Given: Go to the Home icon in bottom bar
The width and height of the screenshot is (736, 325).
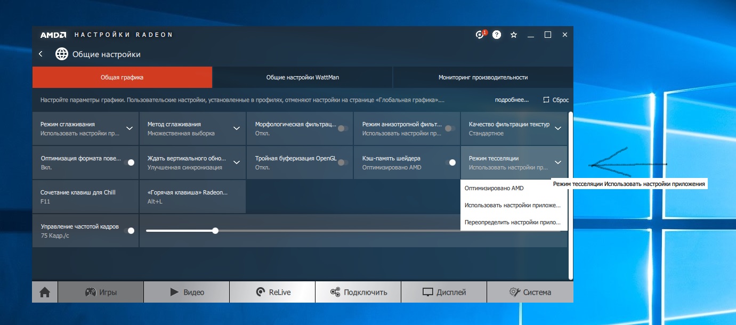Looking at the screenshot, I should [45, 292].
